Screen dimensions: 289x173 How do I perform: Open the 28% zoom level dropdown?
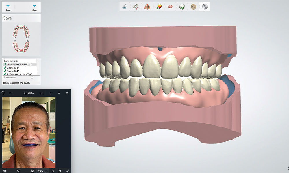(42, 171)
